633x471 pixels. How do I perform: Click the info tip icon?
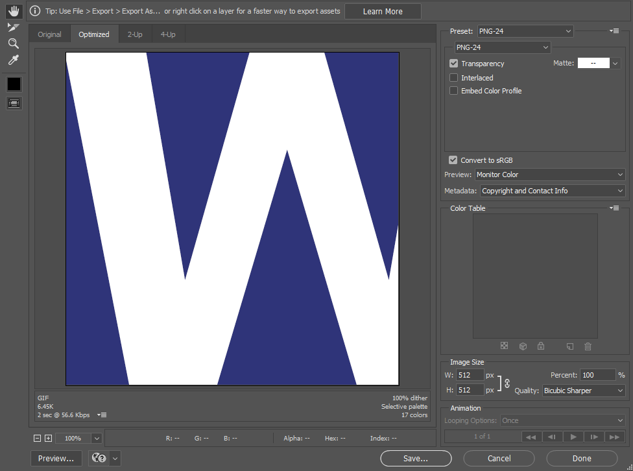click(35, 11)
